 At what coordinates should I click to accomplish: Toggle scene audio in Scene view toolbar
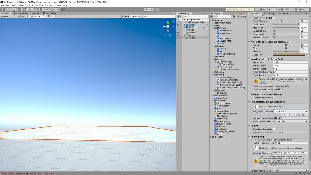[x=32, y=16]
